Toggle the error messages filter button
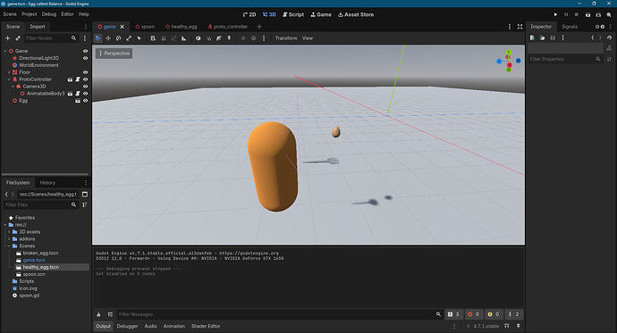The height and width of the screenshot is (333, 617). tap(473, 314)
